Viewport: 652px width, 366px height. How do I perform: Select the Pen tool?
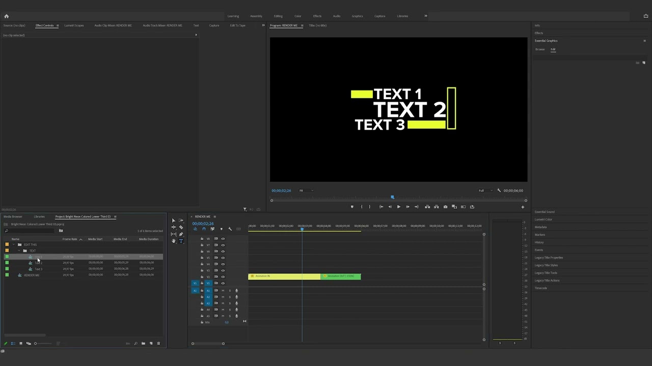tap(181, 234)
